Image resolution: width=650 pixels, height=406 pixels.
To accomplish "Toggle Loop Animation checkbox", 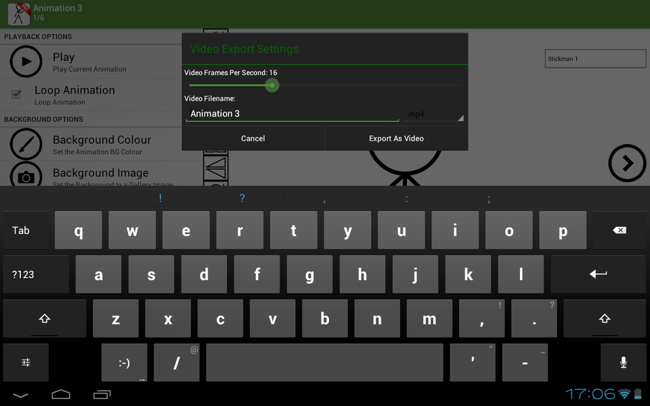I will 16,95.
